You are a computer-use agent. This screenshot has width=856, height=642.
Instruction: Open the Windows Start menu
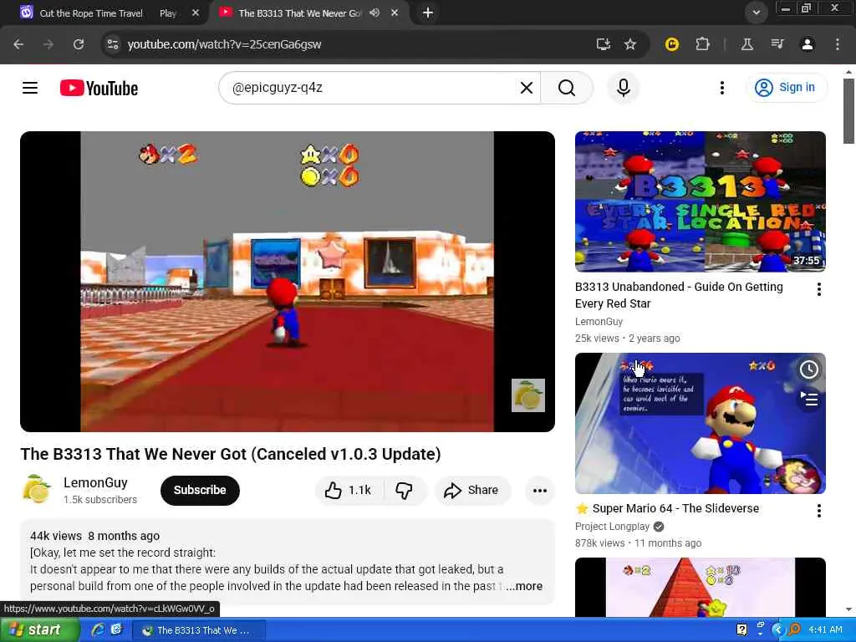pos(39,630)
